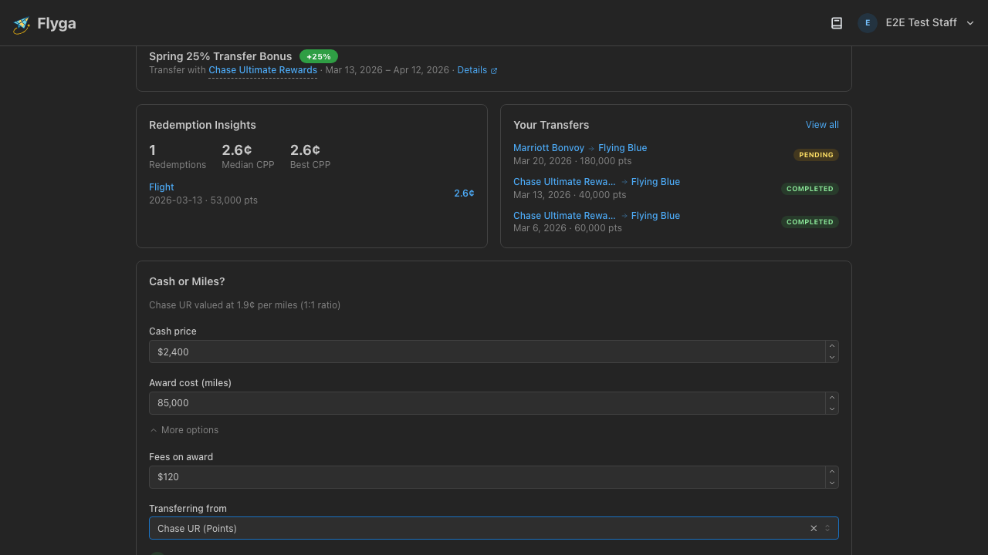Image resolution: width=988 pixels, height=555 pixels.
Task: Click Mar 20, 2026 · 180,000 pts text
Action: pyautogui.click(x=572, y=161)
